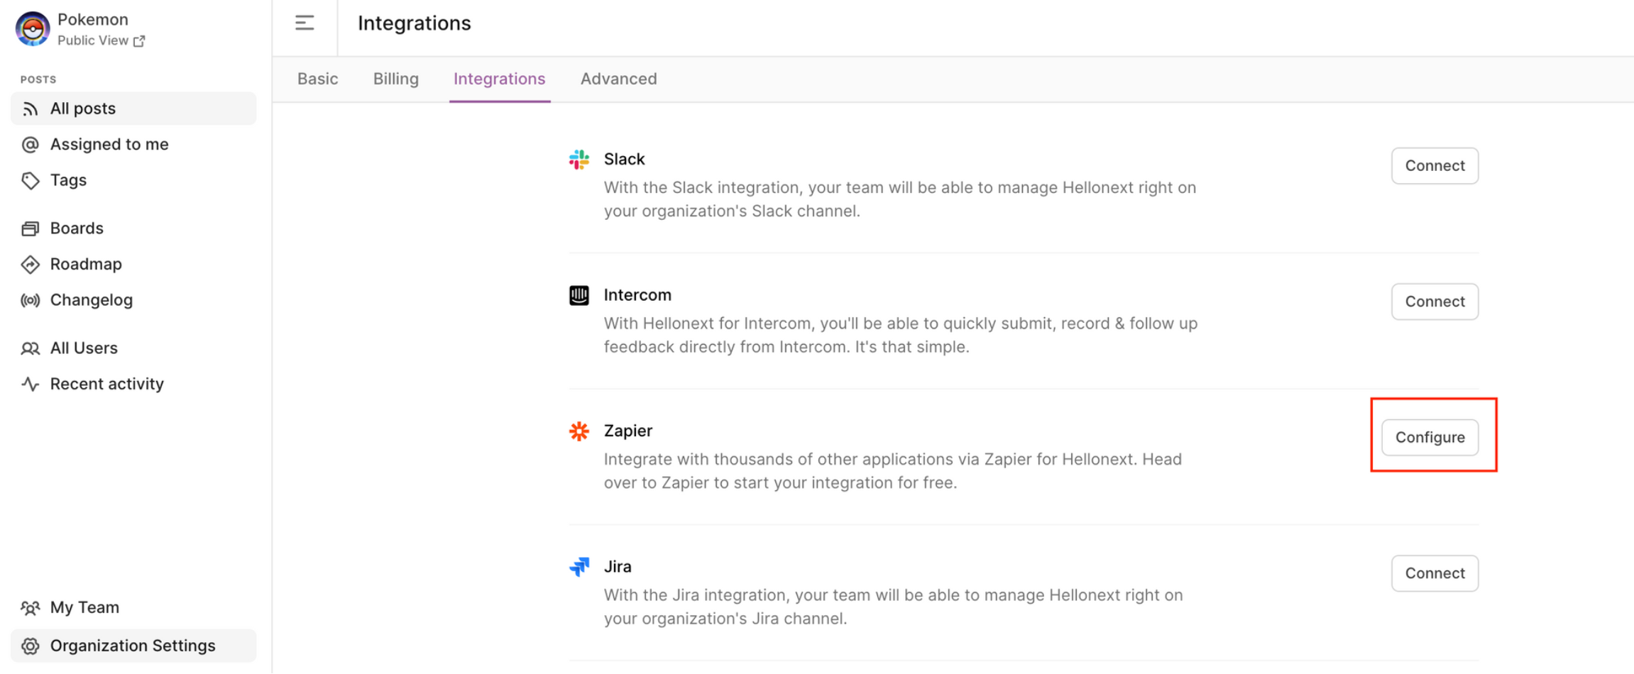Go to All posts
This screenshot has width=1634, height=674.
coord(133,109)
